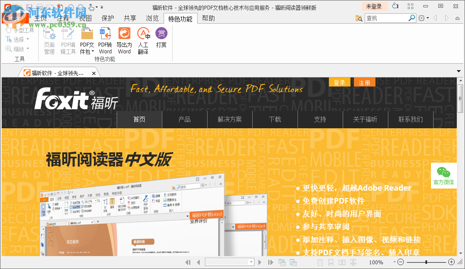
Task: Open 解决方案 in the website navigation
Action: (230, 120)
